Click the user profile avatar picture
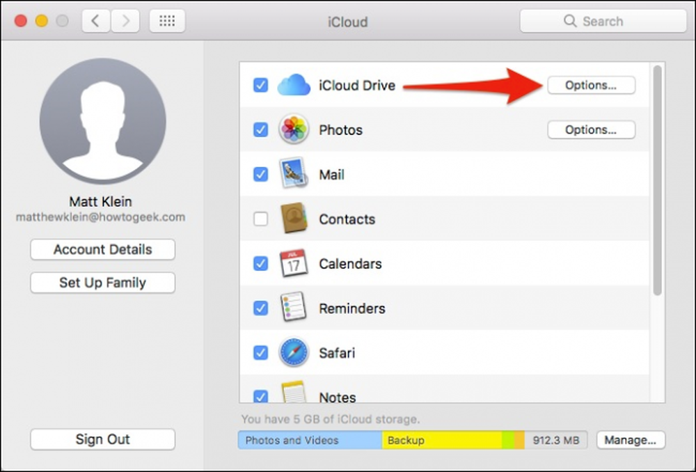 click(x=102, y=121)
